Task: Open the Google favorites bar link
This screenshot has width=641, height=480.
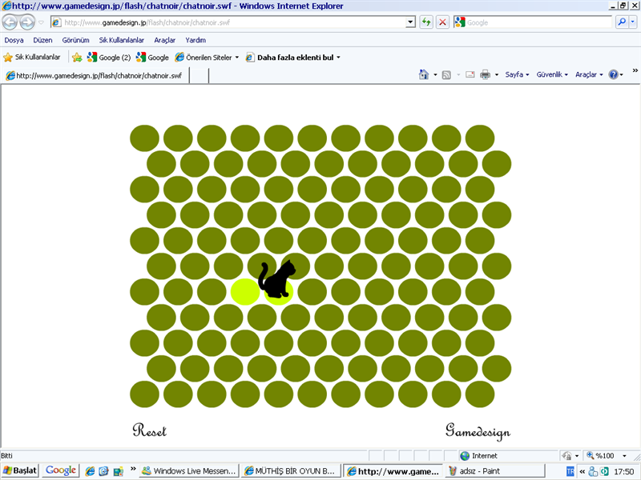Action: 152,58
